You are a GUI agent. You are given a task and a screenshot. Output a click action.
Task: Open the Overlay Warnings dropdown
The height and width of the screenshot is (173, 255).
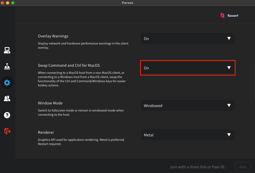188,38
